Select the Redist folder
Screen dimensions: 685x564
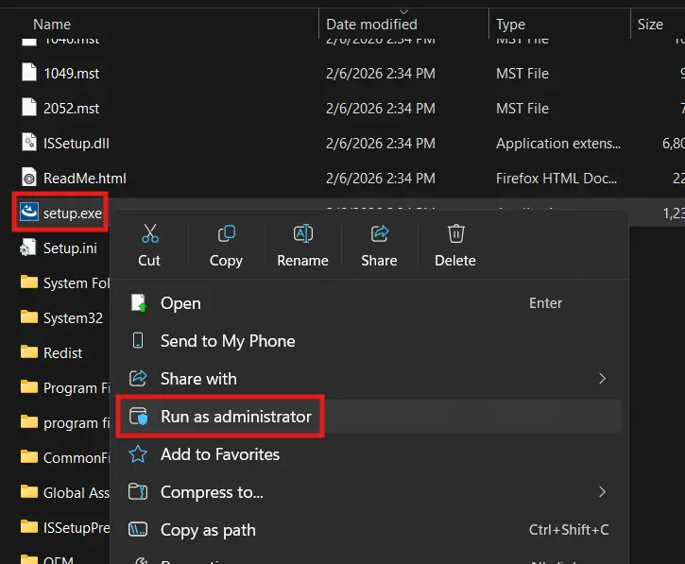click(x=63, y=353)
